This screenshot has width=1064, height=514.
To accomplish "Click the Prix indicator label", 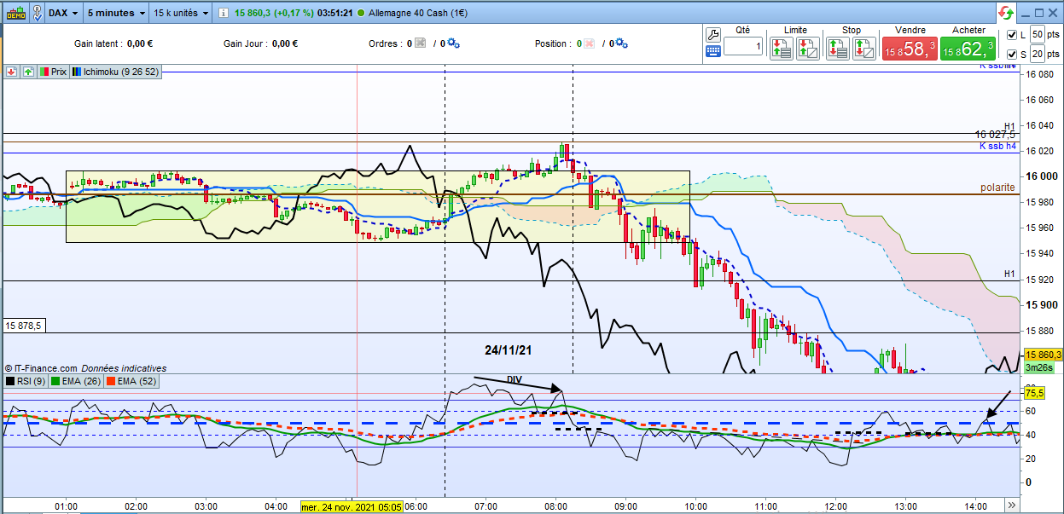I will pos(53,72).
